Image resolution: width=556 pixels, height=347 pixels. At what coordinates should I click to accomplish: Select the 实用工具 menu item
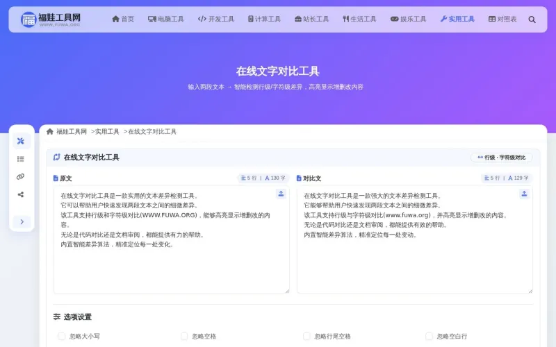[457, 19]
